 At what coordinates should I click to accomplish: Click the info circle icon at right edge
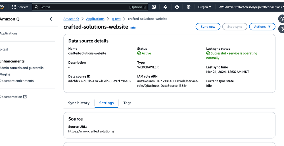(x=282, y=19)
